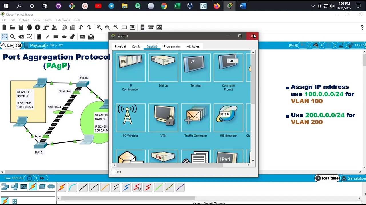Click Set Tiled Background mountain icon

[x=341, y=45]
